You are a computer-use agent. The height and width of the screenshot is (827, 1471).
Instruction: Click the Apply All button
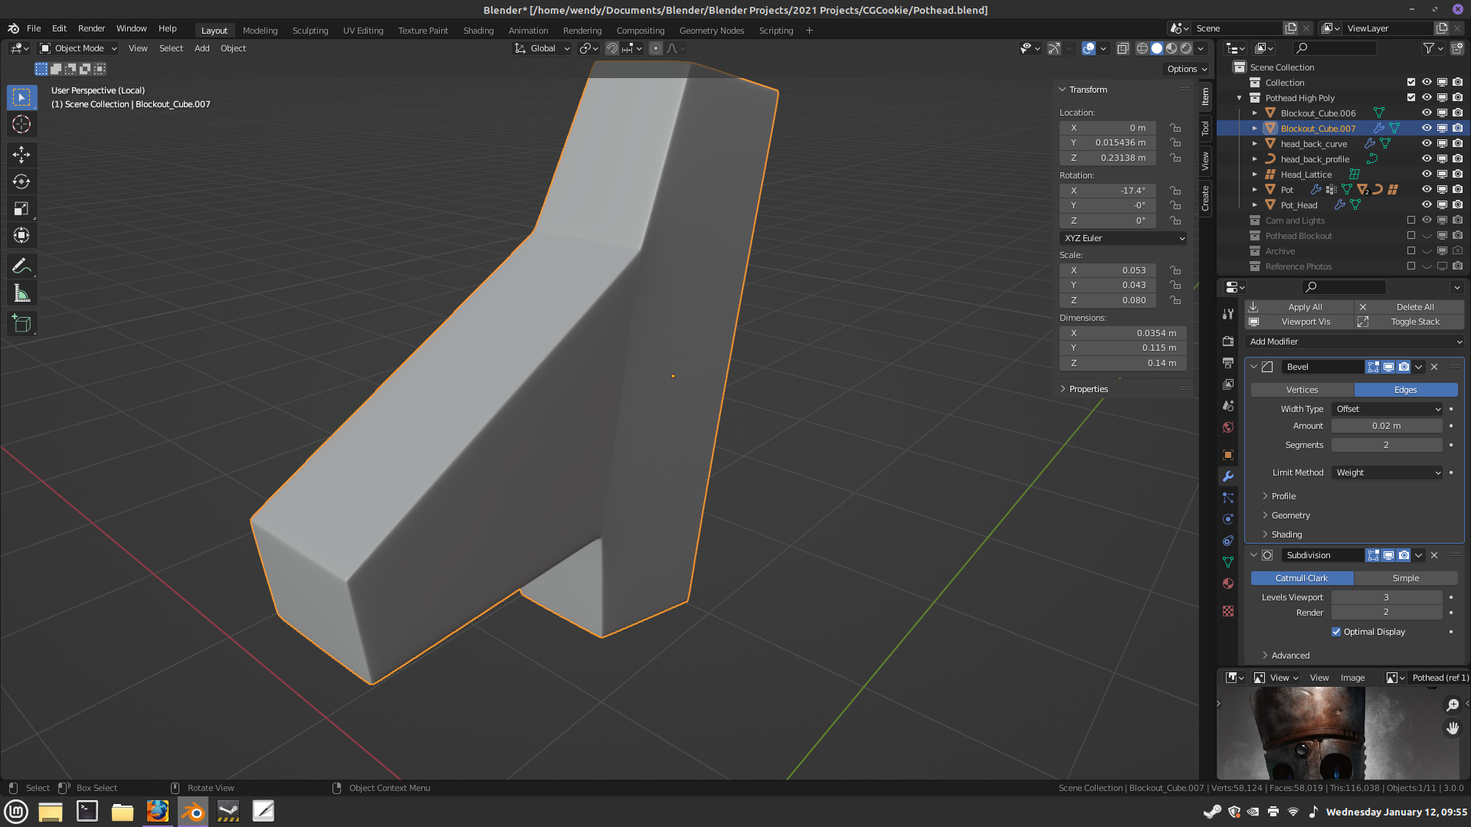tap(1304, 306)
